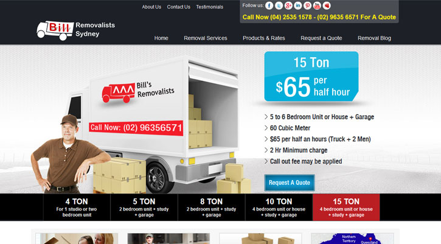The image size is (441, 244).
Task: Click the cardboard boxes thumbnail
Action: (x=260, y=239)
